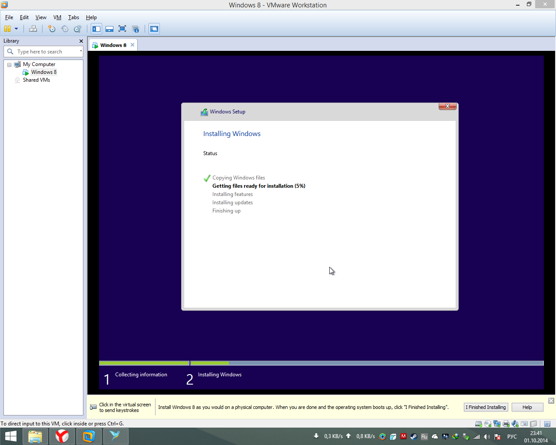The width and height of the screenshot is (556, 445).
Task: Collapse the My Computer tree node
Action: 9,65
